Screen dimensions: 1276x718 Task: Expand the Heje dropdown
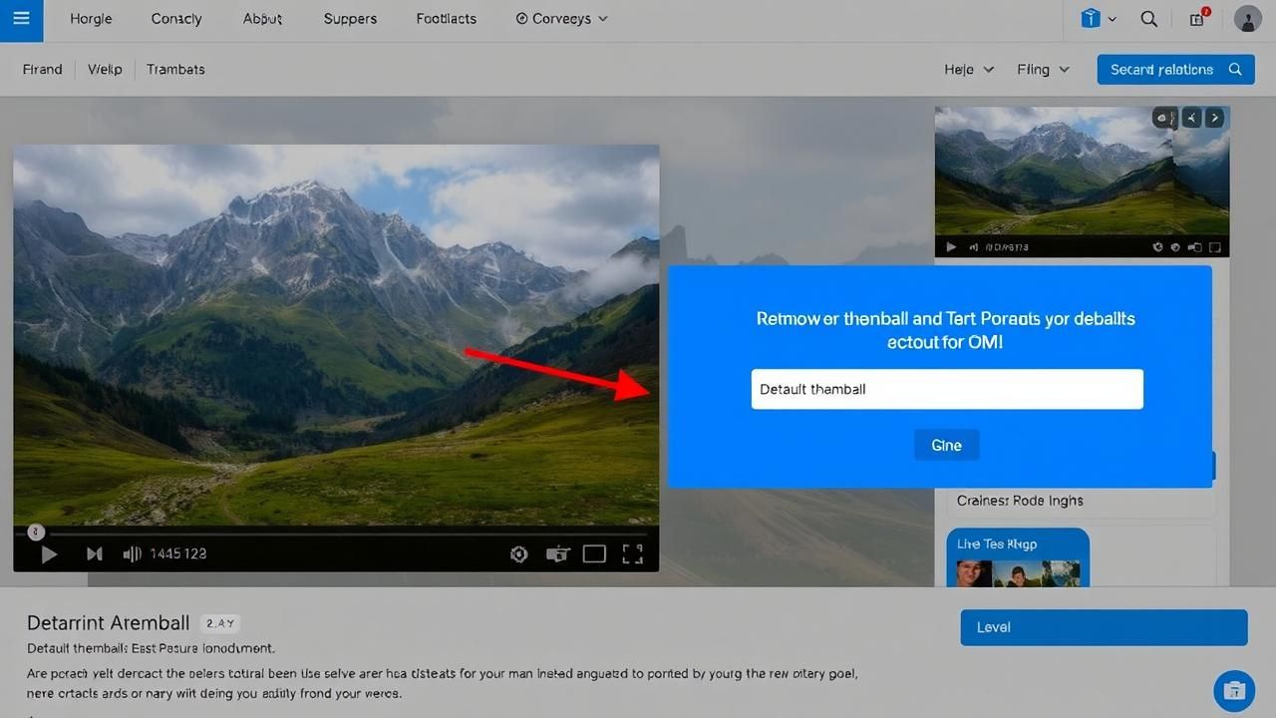point(969,70)
